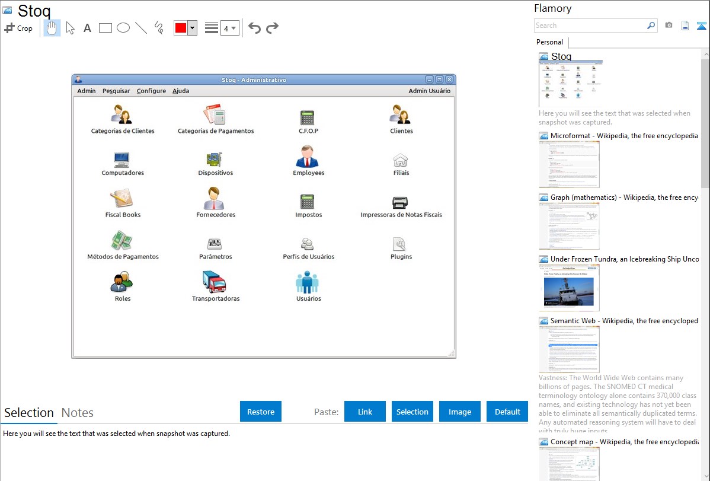Open the Configure menu

pyautogui.click(x=151, y=91)
